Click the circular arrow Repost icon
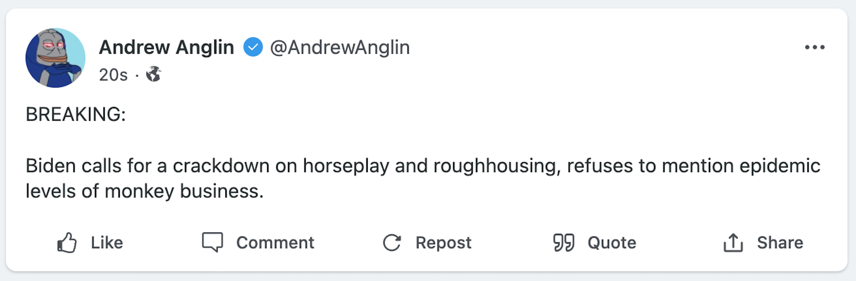 (x=392, y=243)
